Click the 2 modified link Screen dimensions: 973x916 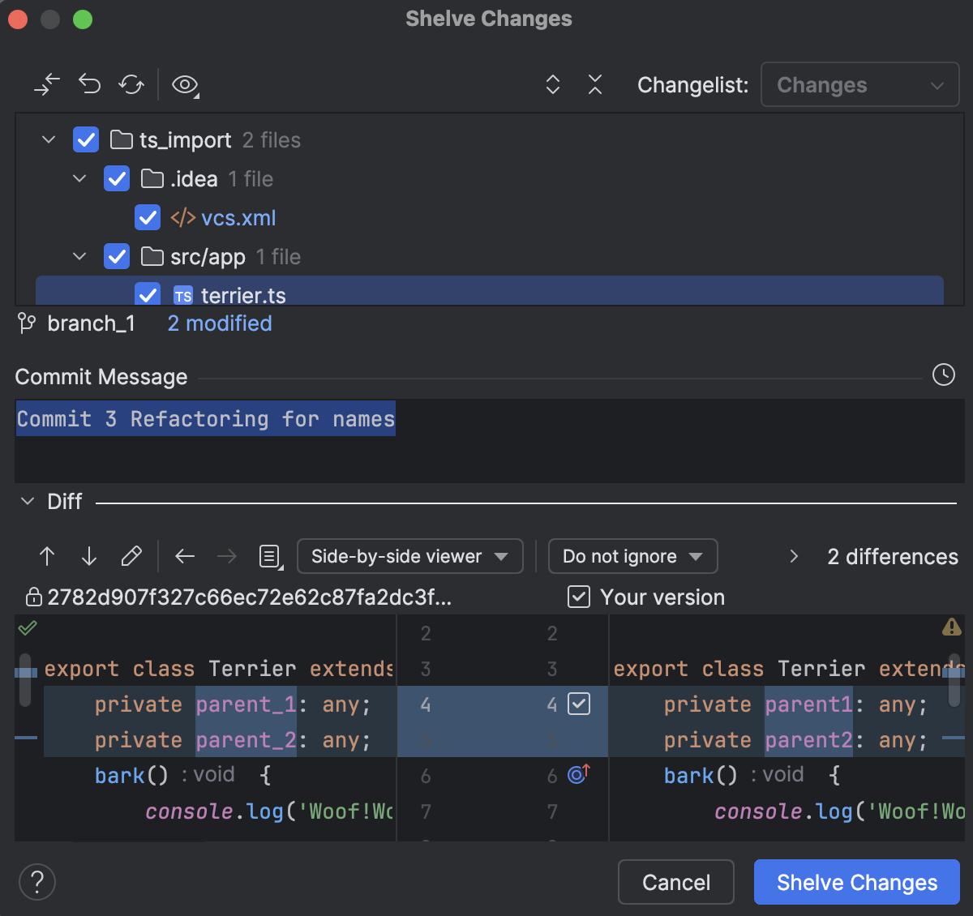(219, 323)
